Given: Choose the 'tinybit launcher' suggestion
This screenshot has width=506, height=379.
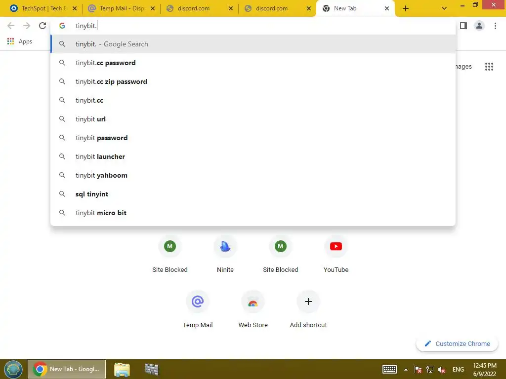Looking at the screenshot, I should tap(253, 156).
